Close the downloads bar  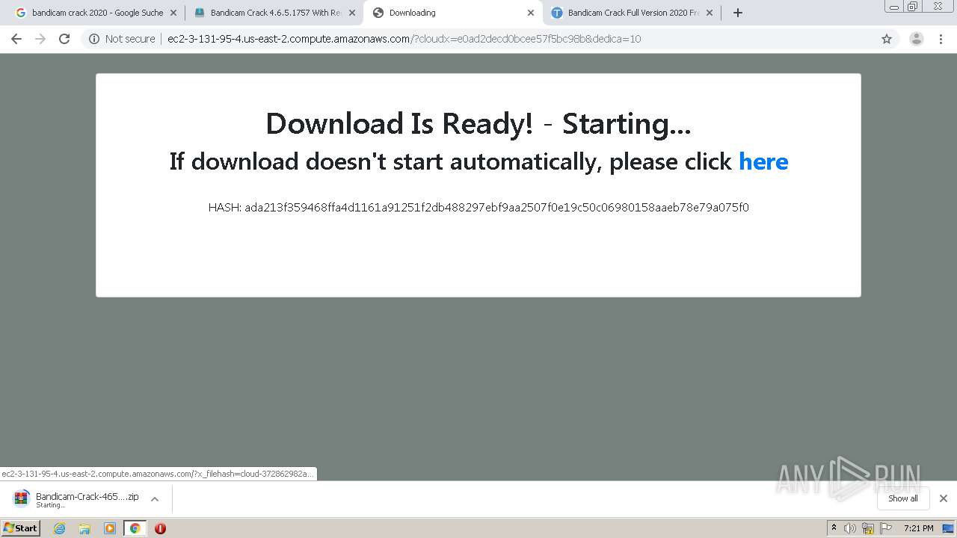point(944,498)
